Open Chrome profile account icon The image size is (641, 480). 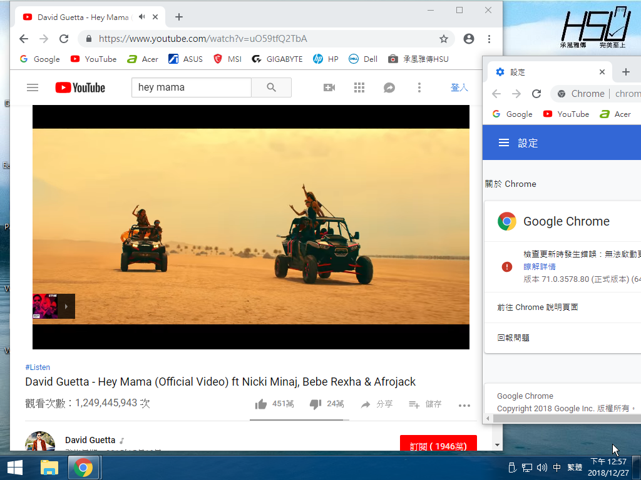click(469, 39)
